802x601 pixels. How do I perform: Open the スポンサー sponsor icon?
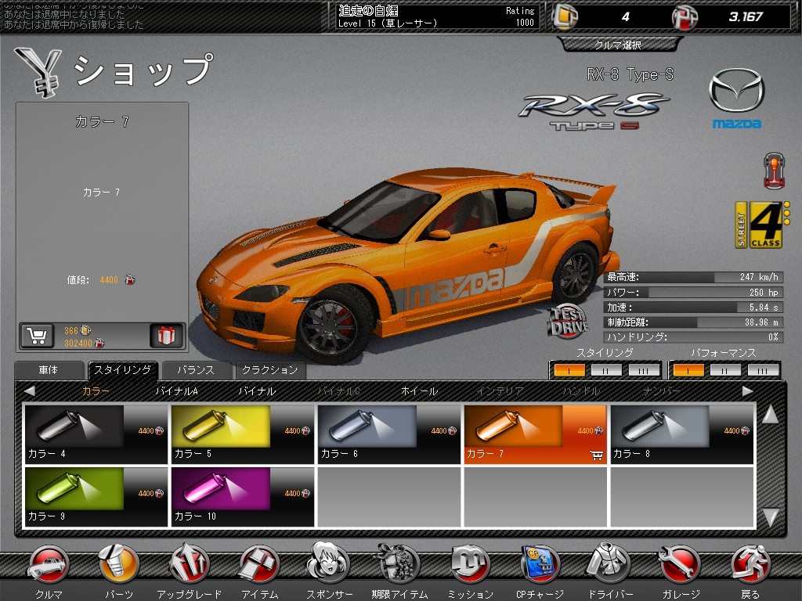(x=328, y=563)
